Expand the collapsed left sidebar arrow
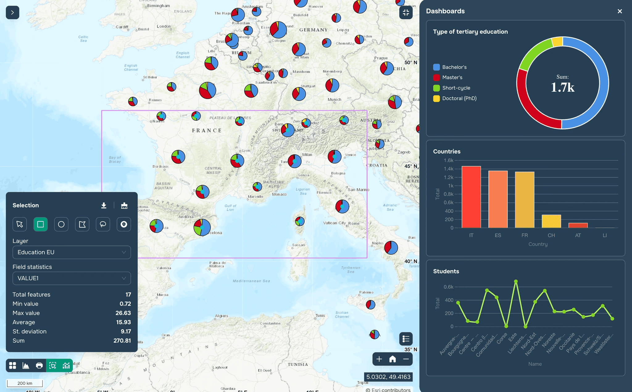632x392 pixels. pos(12,13)
